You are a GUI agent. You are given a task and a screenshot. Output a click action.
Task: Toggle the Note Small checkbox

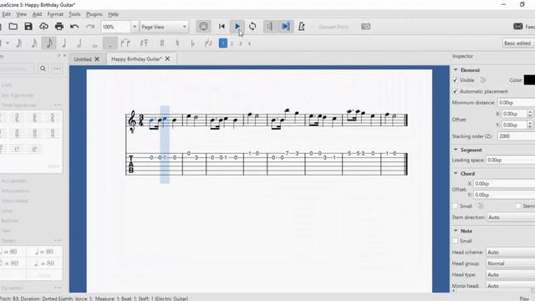coord(455,241)
